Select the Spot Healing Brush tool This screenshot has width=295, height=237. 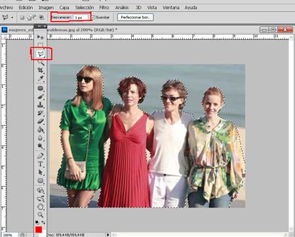click(x=41, y=88)
